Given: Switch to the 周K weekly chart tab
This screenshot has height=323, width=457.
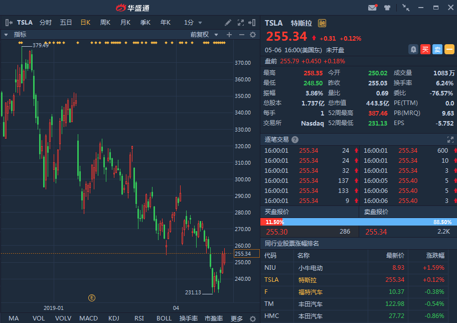Looking at the screenshot, I should [x=105, y=23].
